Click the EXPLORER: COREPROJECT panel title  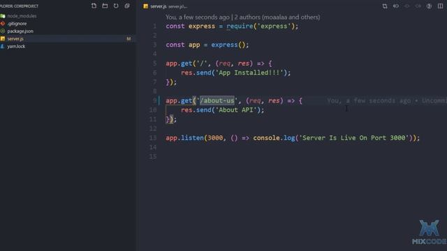click(x=19, y=6)
